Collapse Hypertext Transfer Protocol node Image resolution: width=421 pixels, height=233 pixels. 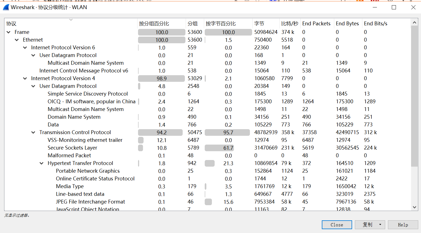pos(42,163)
